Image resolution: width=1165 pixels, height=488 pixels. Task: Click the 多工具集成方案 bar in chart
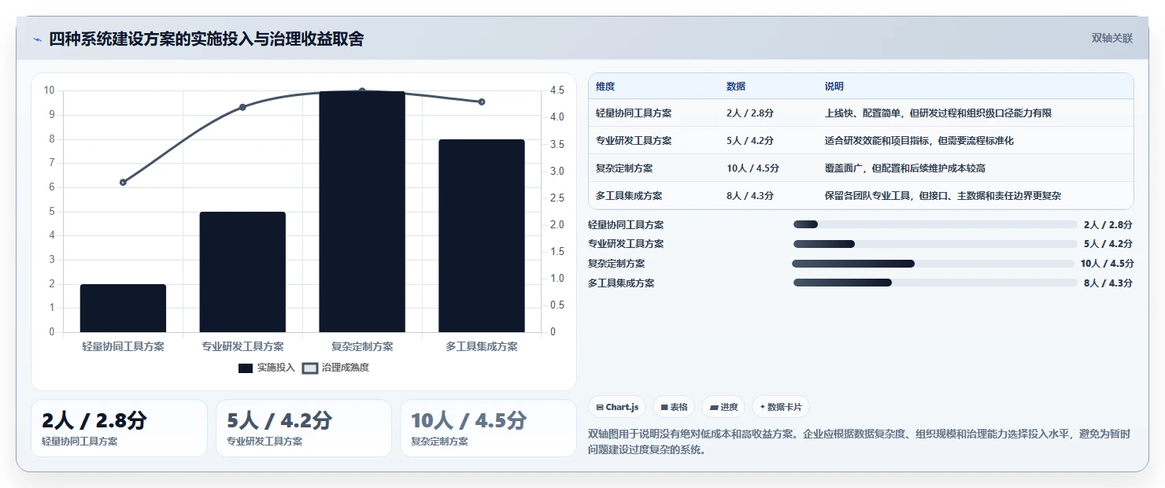pos(482,236)
